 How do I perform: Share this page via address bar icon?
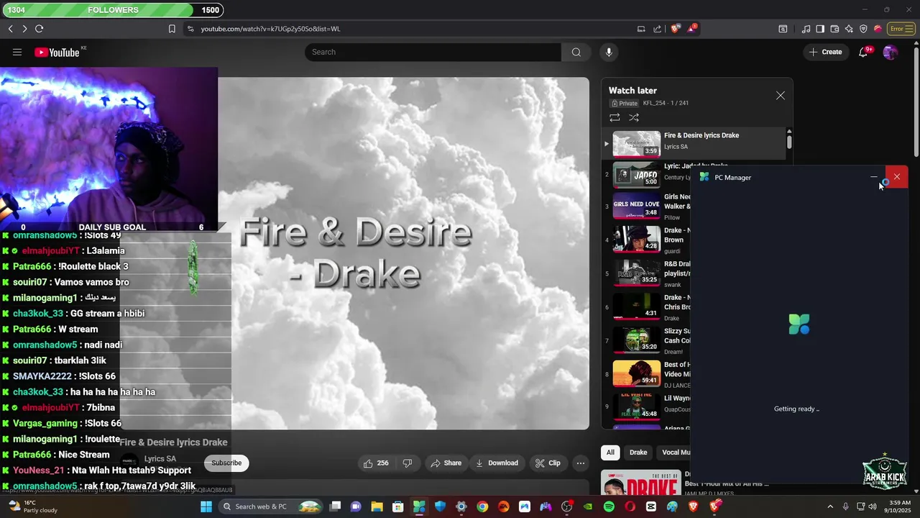point(657,29)
